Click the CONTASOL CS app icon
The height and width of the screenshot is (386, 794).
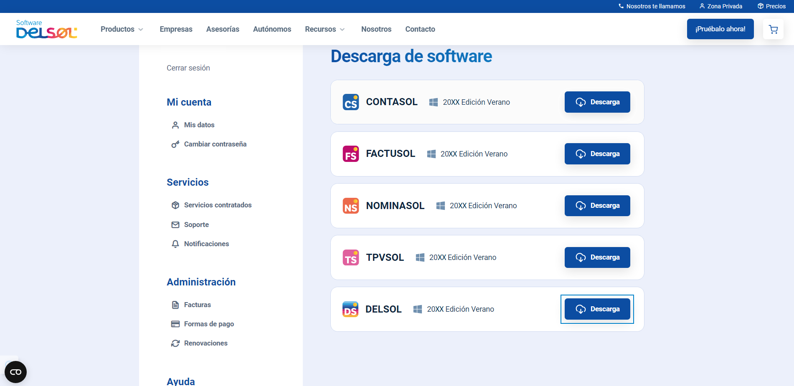click(351, 102)
